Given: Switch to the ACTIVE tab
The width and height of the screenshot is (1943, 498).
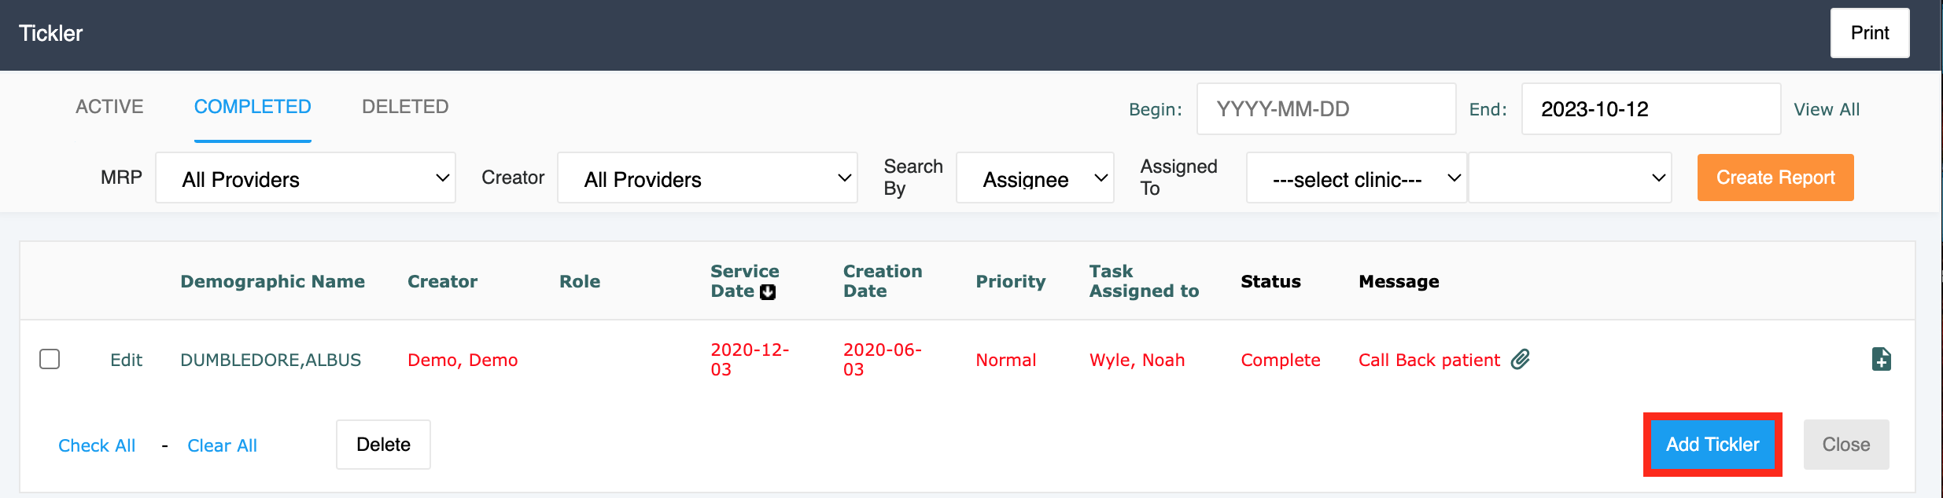Looking at the screenshot, I should click(x=109, y=107).
